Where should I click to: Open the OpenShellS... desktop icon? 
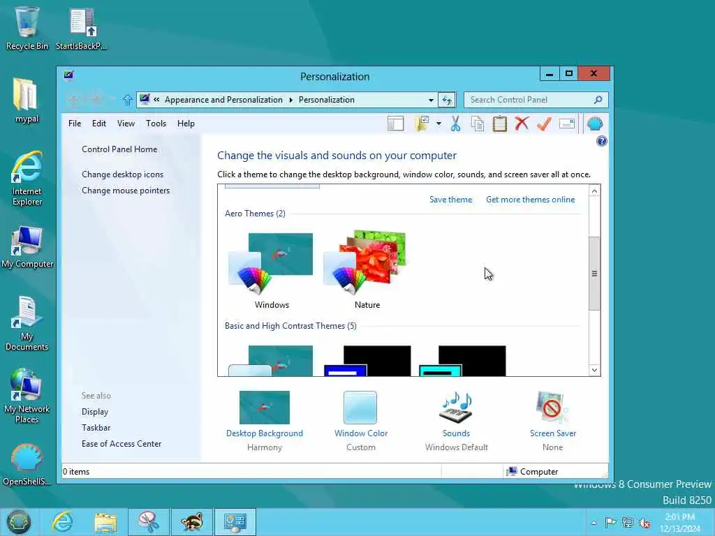click(27, 464)
